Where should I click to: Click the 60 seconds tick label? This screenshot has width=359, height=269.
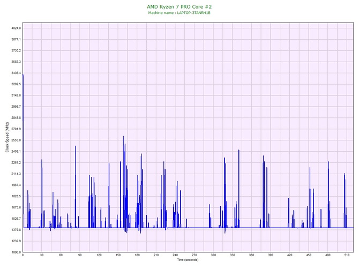(x=61, y=255)
